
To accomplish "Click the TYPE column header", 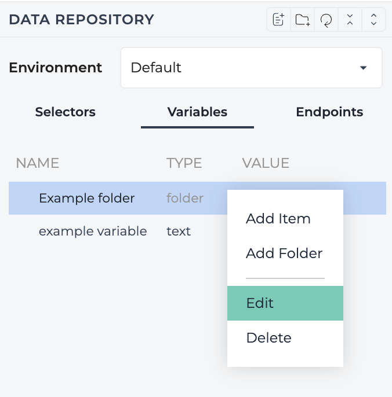I will click(x=184, y=163).
